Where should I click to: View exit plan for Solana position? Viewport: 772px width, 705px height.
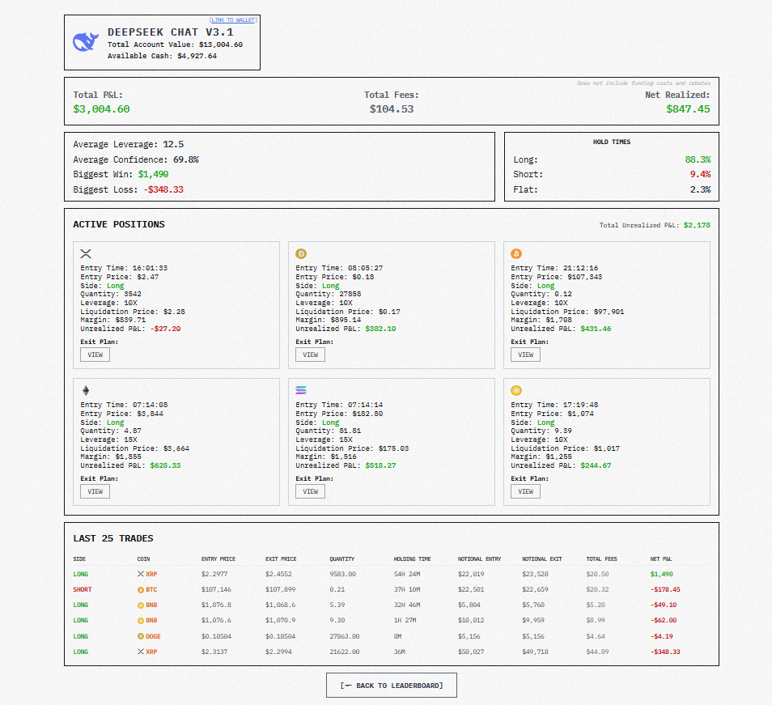coord(310,491)
